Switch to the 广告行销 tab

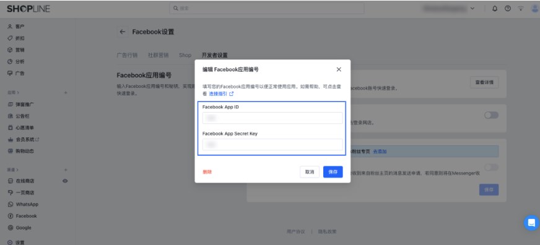(x=127, y=55)
